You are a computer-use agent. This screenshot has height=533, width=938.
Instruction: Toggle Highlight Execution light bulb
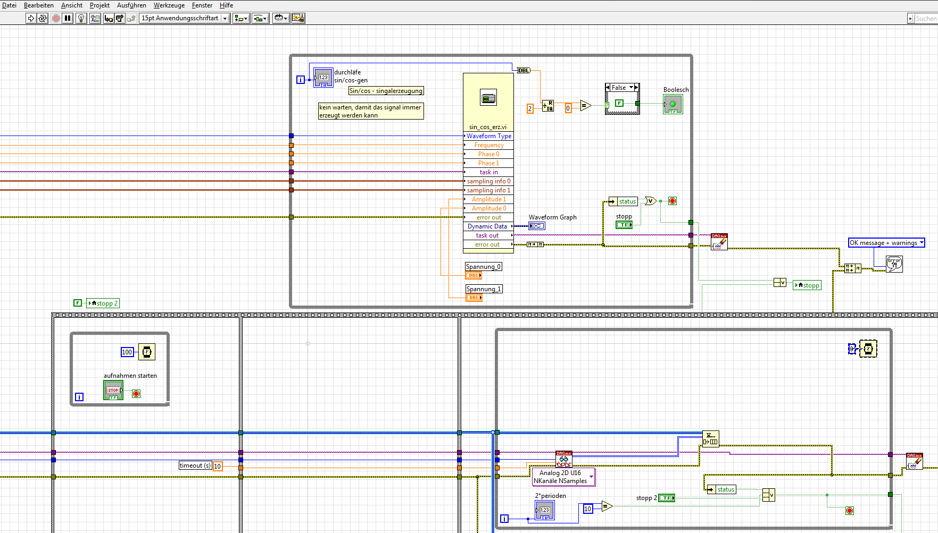click(x=81, y=19)
